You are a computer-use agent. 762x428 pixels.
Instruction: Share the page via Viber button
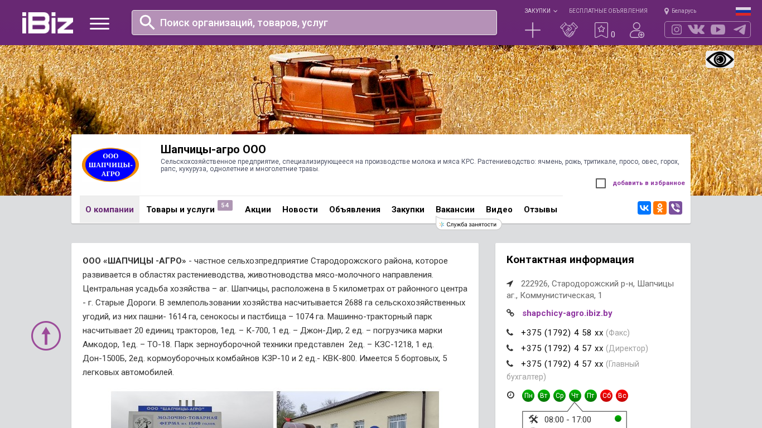pyautogui.click(x=676, y=208)
